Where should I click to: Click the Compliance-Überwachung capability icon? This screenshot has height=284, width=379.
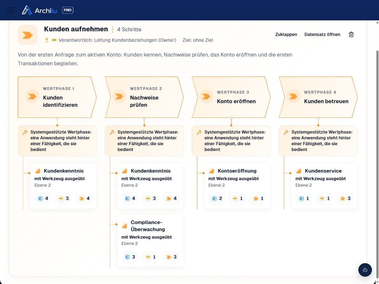tap(124, 226)
